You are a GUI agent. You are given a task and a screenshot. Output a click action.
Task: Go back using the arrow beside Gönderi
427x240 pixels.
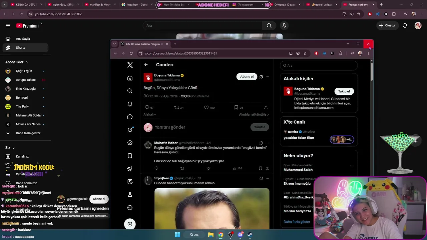click(146, 65)
